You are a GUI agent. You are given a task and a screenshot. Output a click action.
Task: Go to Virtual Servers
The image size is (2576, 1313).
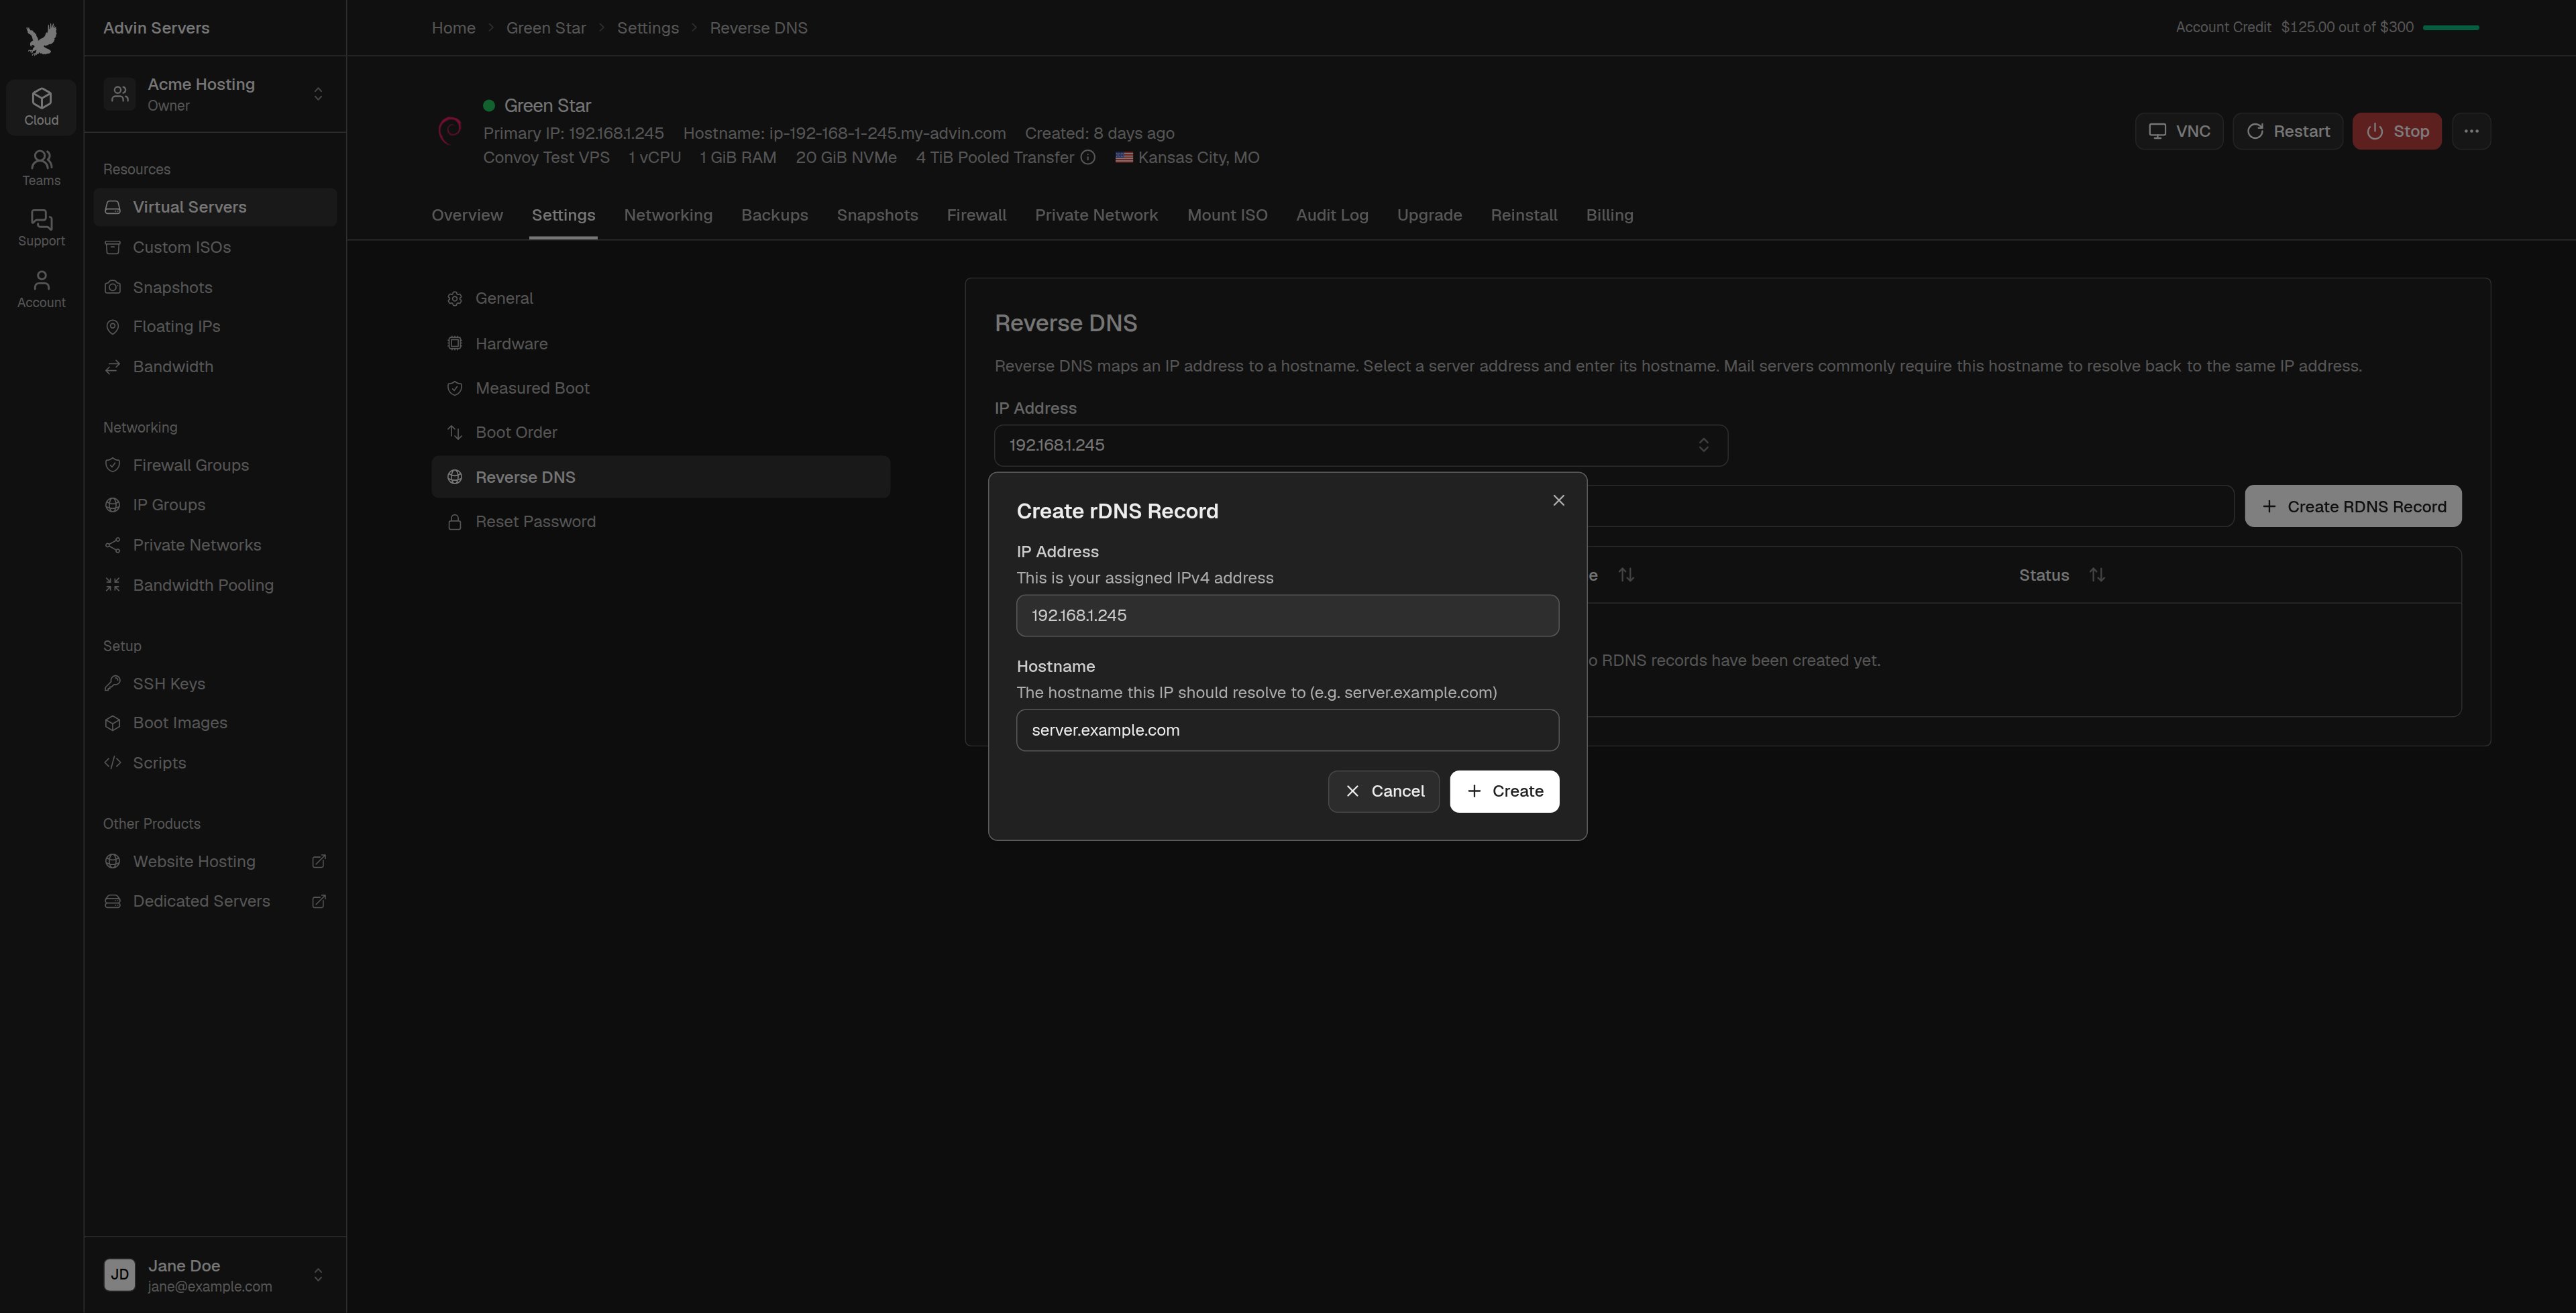pos(215,207)
